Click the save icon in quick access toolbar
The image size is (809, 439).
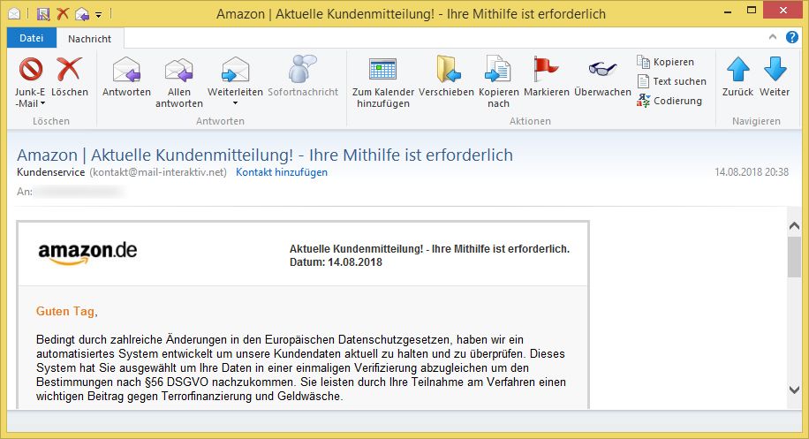point(43,14)
